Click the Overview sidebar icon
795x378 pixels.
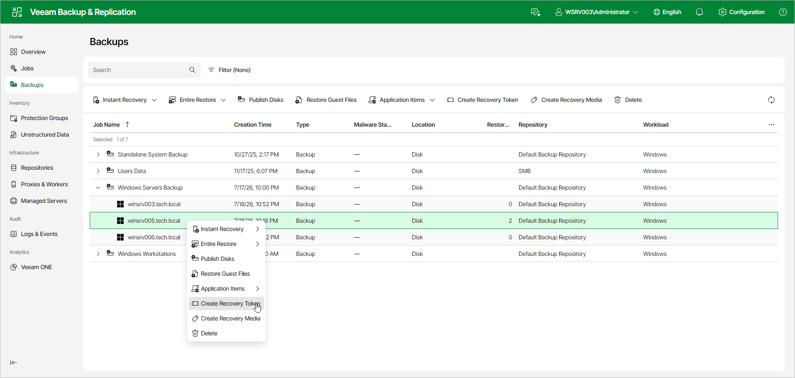(x=14, y=52)
